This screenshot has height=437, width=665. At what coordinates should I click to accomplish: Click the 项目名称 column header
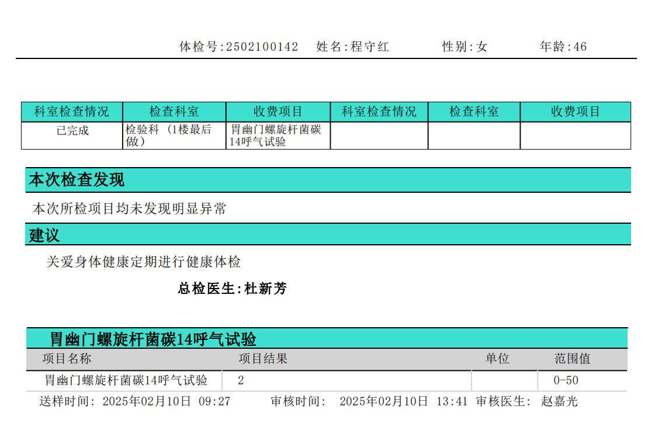click(x=67, y=358)
